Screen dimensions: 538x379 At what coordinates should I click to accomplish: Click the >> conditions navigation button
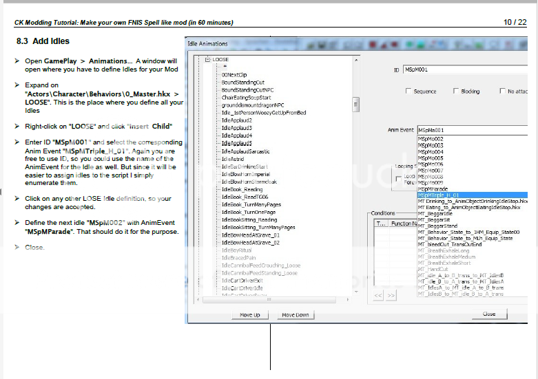coord(391,295)
